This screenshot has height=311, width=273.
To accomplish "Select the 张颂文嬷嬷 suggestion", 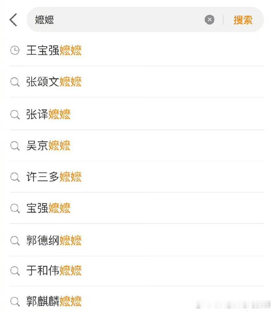I will point(136,82).
